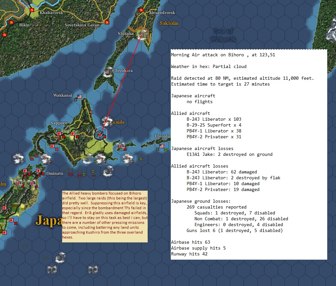
Task: Click the 'Airbase hits 63' line
Action: (x=191, y=242)
